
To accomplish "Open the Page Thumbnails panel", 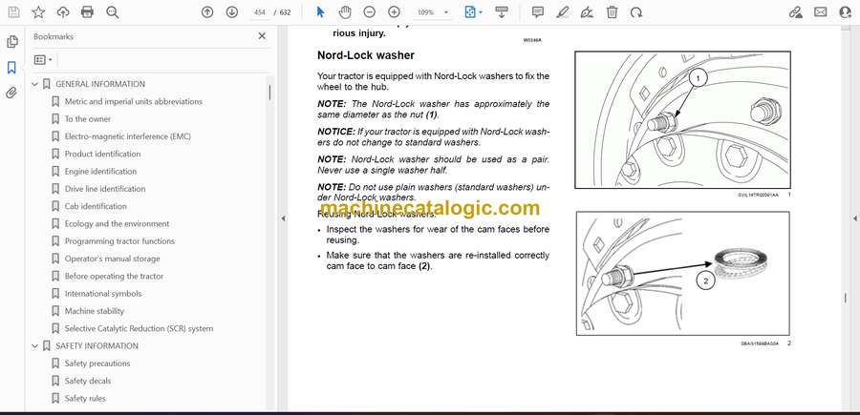I will (12, 42).
